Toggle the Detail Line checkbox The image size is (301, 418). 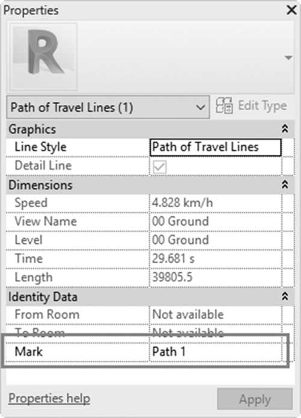pos(160,167)
